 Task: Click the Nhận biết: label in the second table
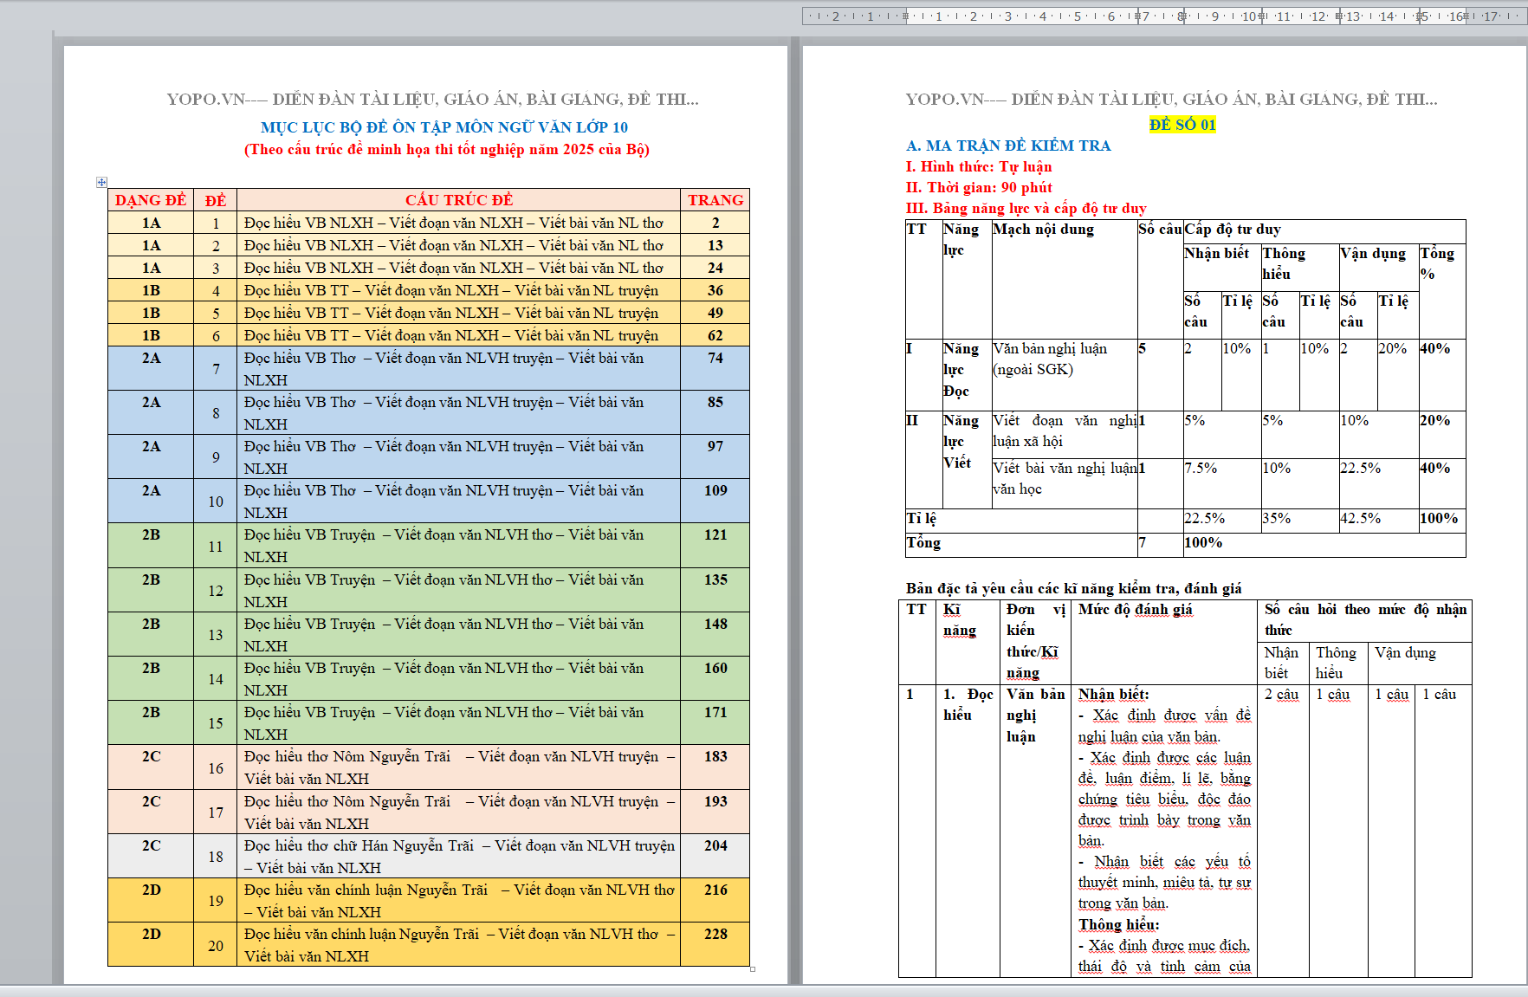(x=1113, y=694)
